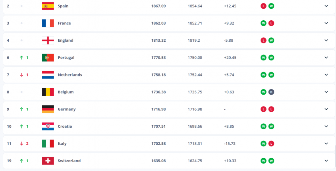Click the Germany flag icon
This screenshot has width=336, height=171.
48,109
